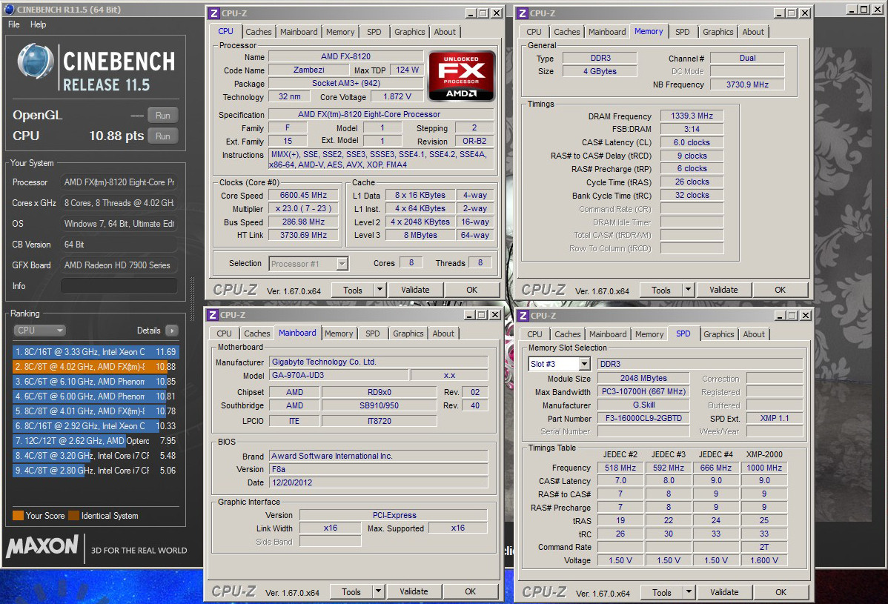Click the mainboard model GA-970A-UD3 field
This screenshot has width=888, height=604.
coord(338,375)
